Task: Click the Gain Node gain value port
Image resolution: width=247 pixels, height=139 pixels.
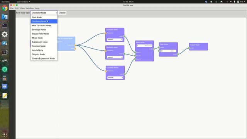Action: click(159, 51)
